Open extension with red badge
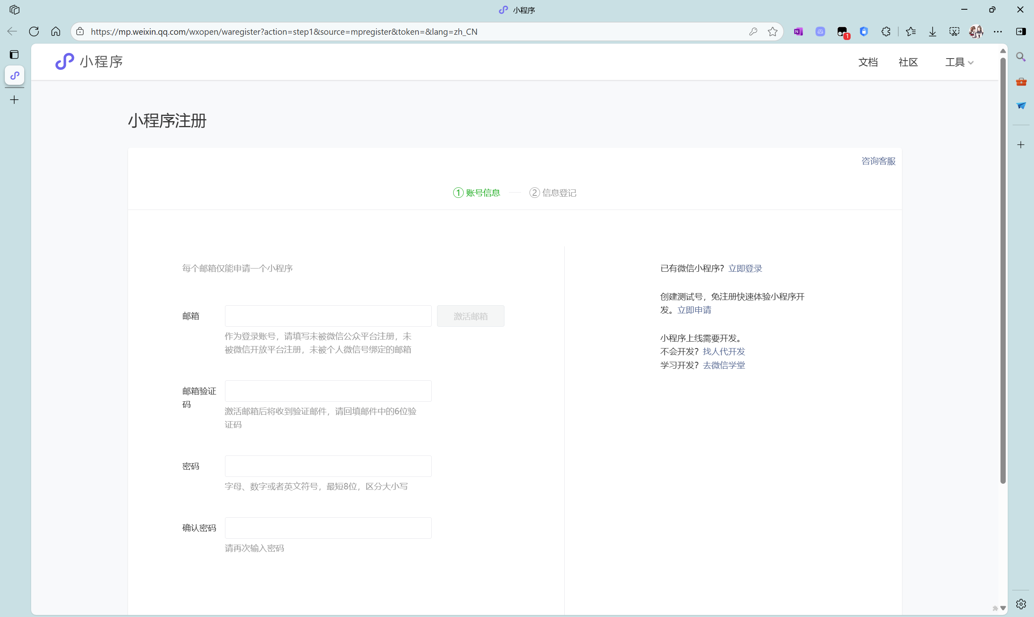 click(843, 32)
